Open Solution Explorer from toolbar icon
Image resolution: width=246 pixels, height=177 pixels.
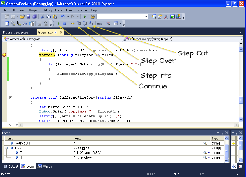pyautogui.click(x=154, y=17)
